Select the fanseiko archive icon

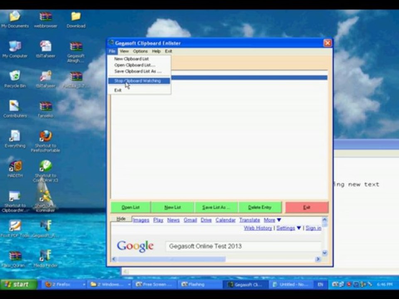tap(46, 109)
